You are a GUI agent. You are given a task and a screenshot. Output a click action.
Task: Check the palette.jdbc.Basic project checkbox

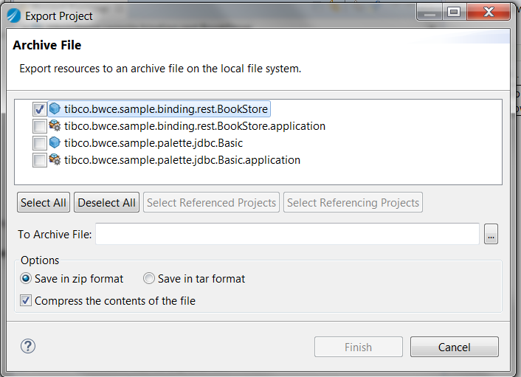pos(40,143)
